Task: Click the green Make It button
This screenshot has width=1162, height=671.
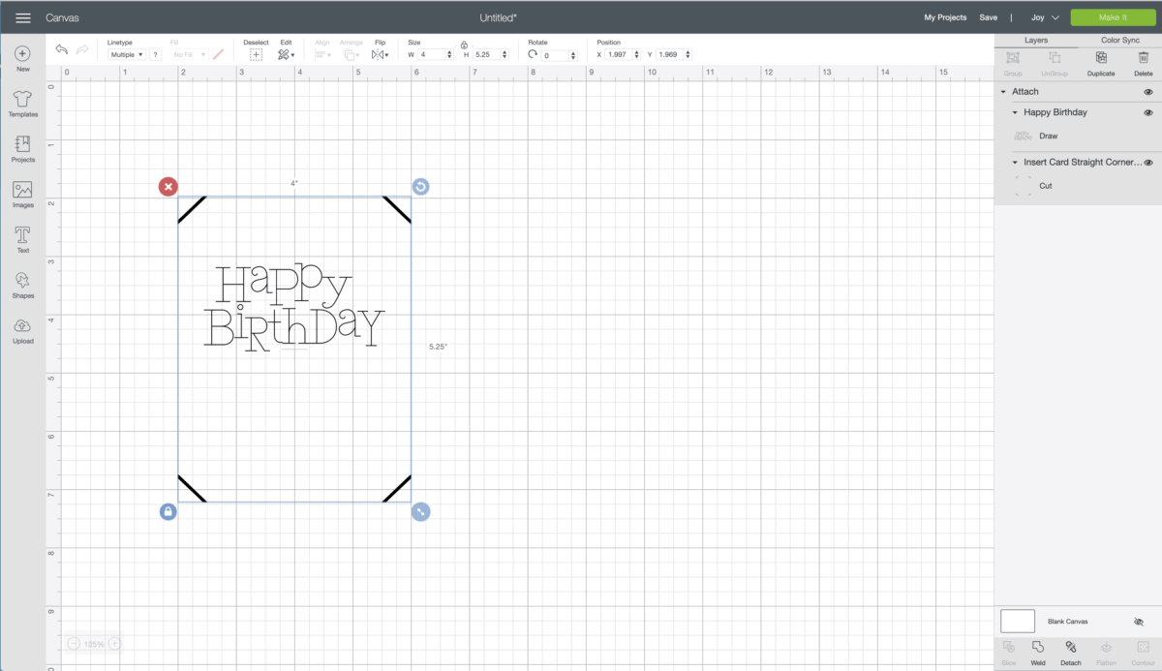Action: [x=1113, y=16]
